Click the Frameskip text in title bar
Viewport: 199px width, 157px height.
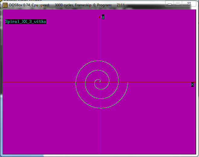(82, 5)
